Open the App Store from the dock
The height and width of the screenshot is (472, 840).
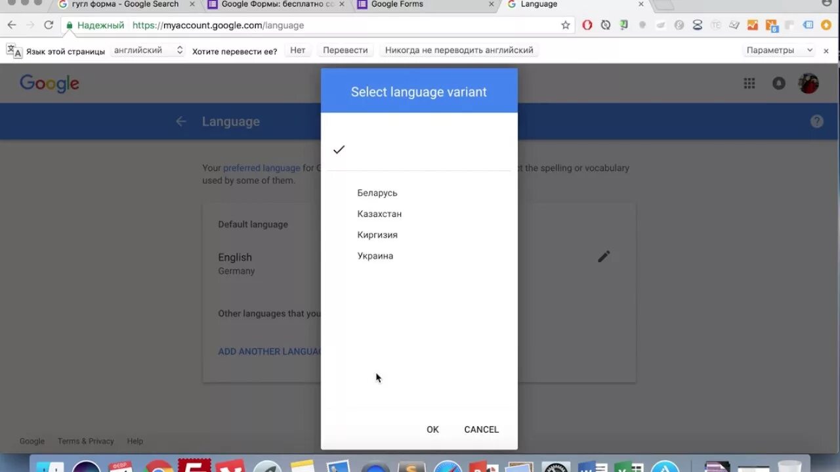664,465
